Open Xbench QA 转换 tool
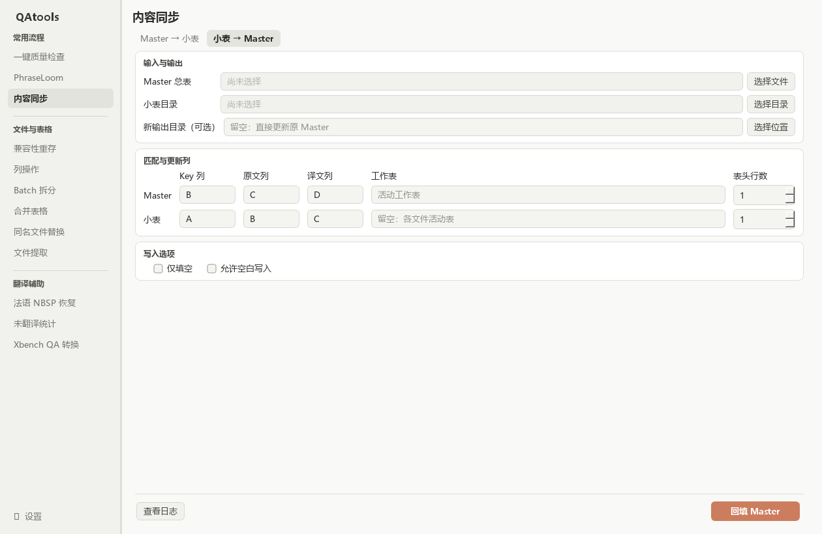822x534 pixels. click(x=61, y=344)
